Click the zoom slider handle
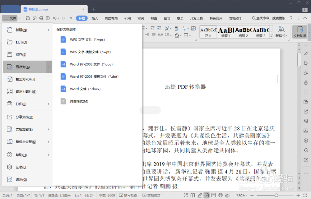This screenshot has height=199, width=311. point(276,195)
